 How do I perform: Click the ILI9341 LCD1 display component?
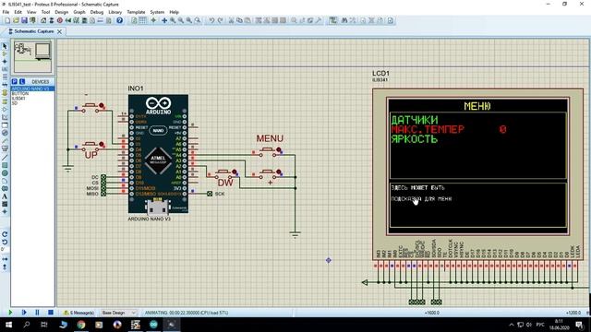pyautogui.click(x=477, y=173)
